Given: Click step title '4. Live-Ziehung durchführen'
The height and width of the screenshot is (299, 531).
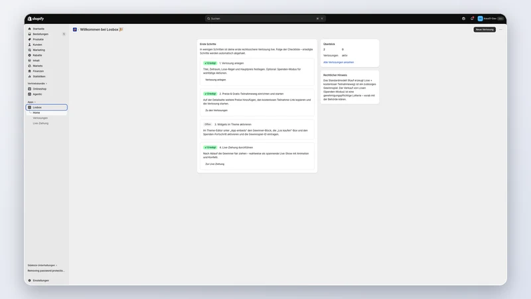Looking at the screenshot, I should [x=236, y=148].
